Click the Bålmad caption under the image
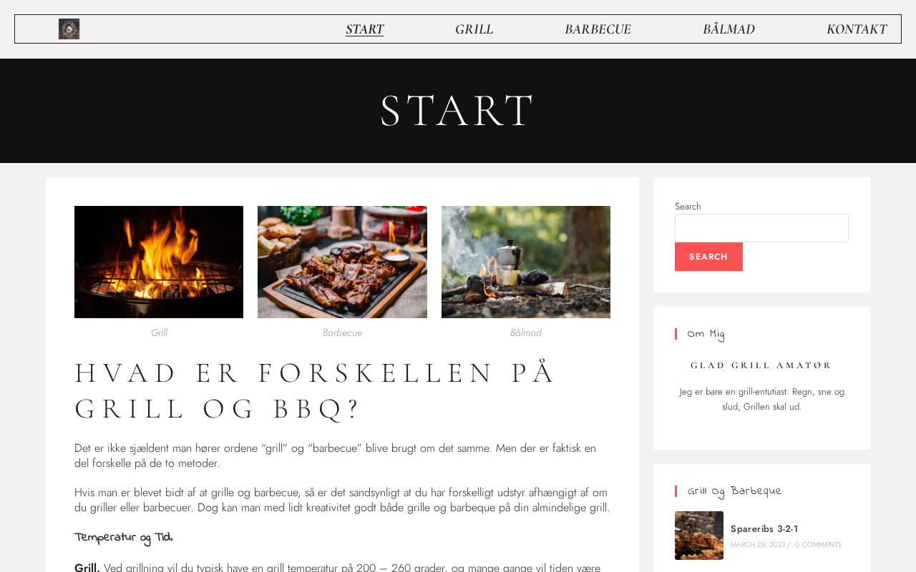Image resolution: width=916 pixels, height=572 pixels. tap(526, 332)
